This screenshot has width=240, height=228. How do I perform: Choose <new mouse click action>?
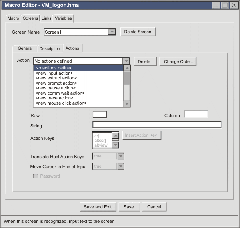point(78,103)
